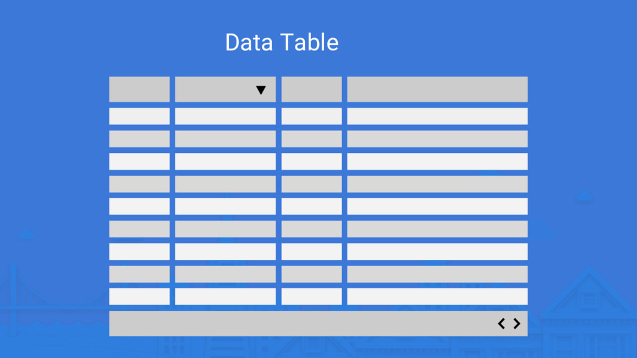This screenshot has height=358, width=637.
Task: Select second data row's second column cell
Action: [x=225, y=139]
